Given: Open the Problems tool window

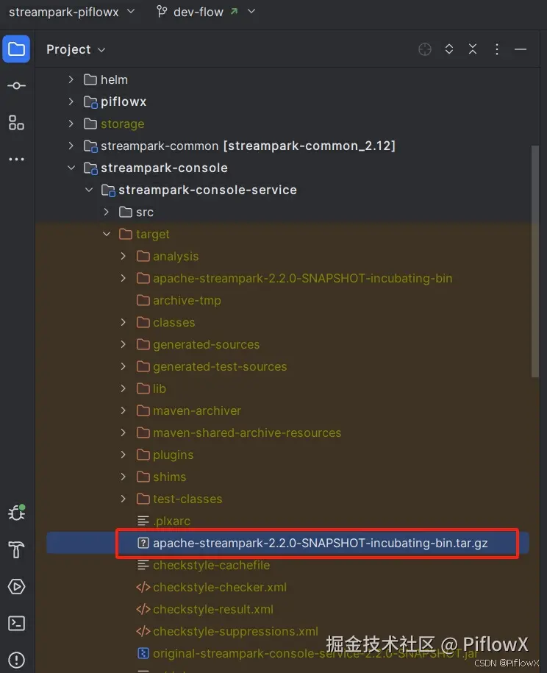Looking at the screenshot, I should tap(16, 660).
